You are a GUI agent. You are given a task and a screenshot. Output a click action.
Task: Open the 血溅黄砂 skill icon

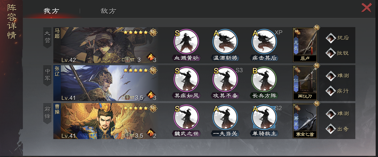coord(186,41)
